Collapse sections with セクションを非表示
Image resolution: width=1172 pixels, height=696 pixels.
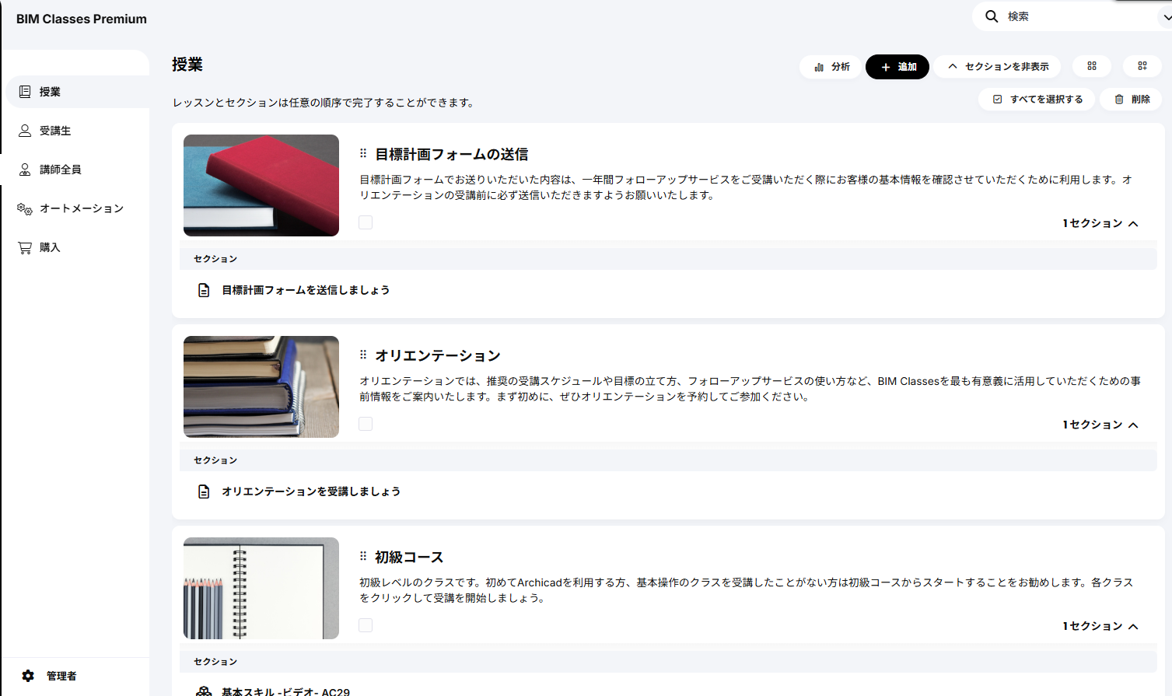coord(999,67)
